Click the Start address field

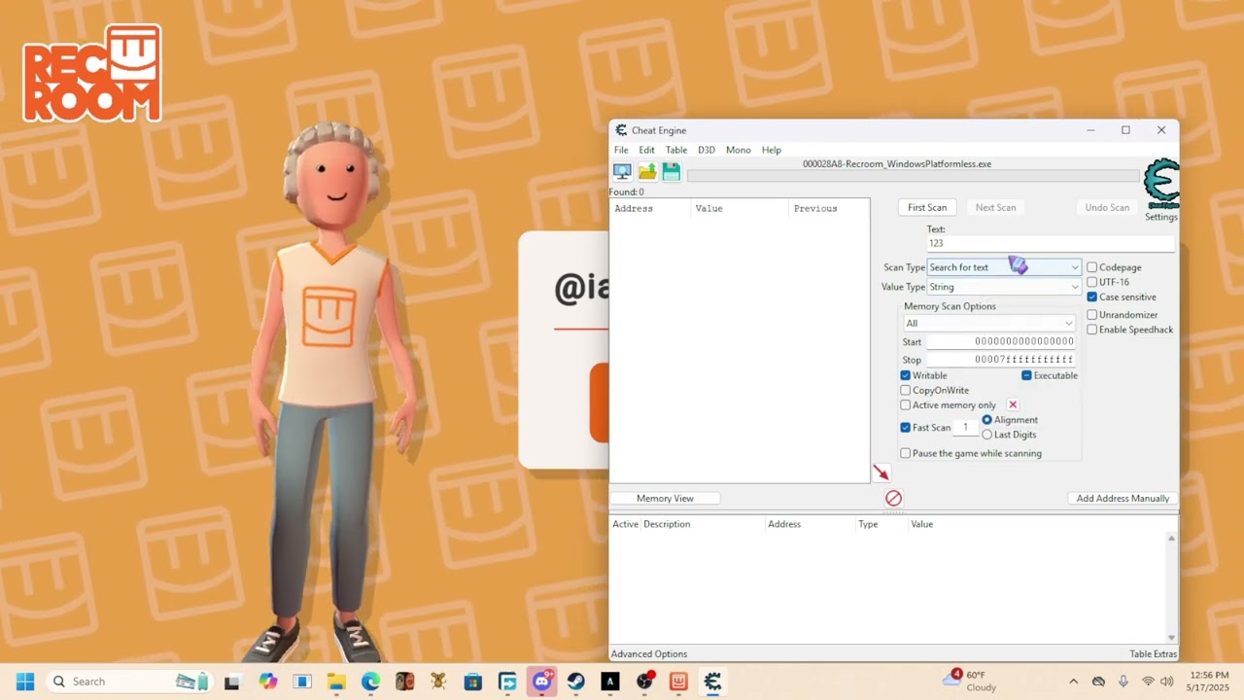1001,341
